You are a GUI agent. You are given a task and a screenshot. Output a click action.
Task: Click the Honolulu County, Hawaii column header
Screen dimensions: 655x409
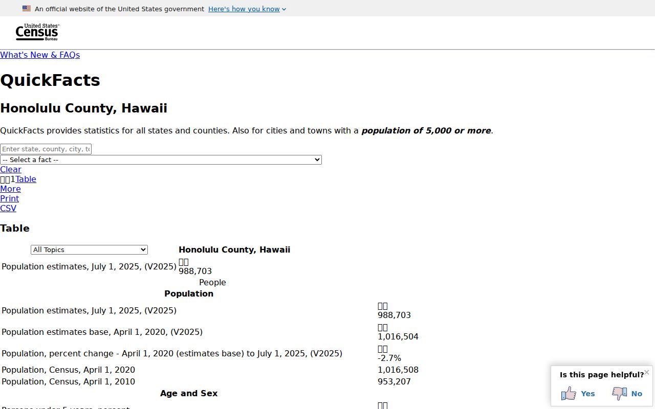click(234, 249)
